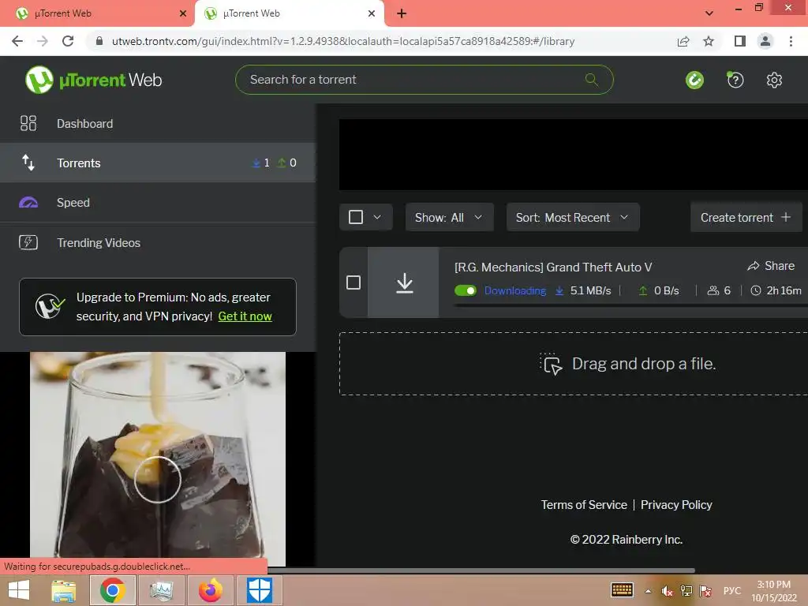Click the © 2022 Rainberry Inc. text
This screenshot has width=808, height=606.
pos(626,540)
